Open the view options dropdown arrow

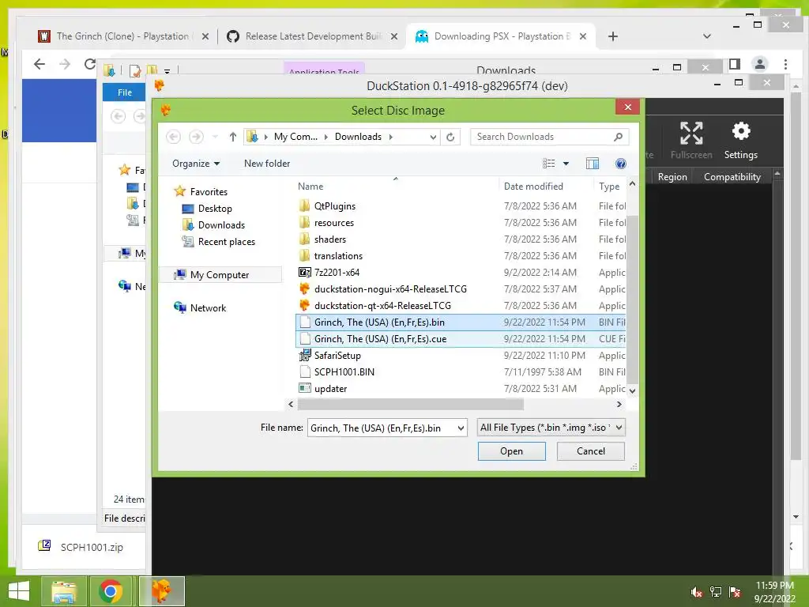566,164
